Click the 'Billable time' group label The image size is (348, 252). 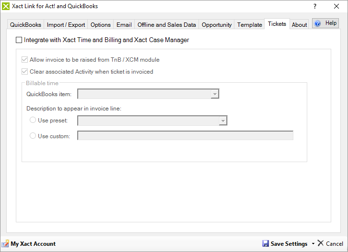42,83
